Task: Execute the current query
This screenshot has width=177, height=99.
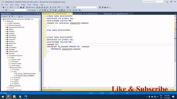Action: 32,10
